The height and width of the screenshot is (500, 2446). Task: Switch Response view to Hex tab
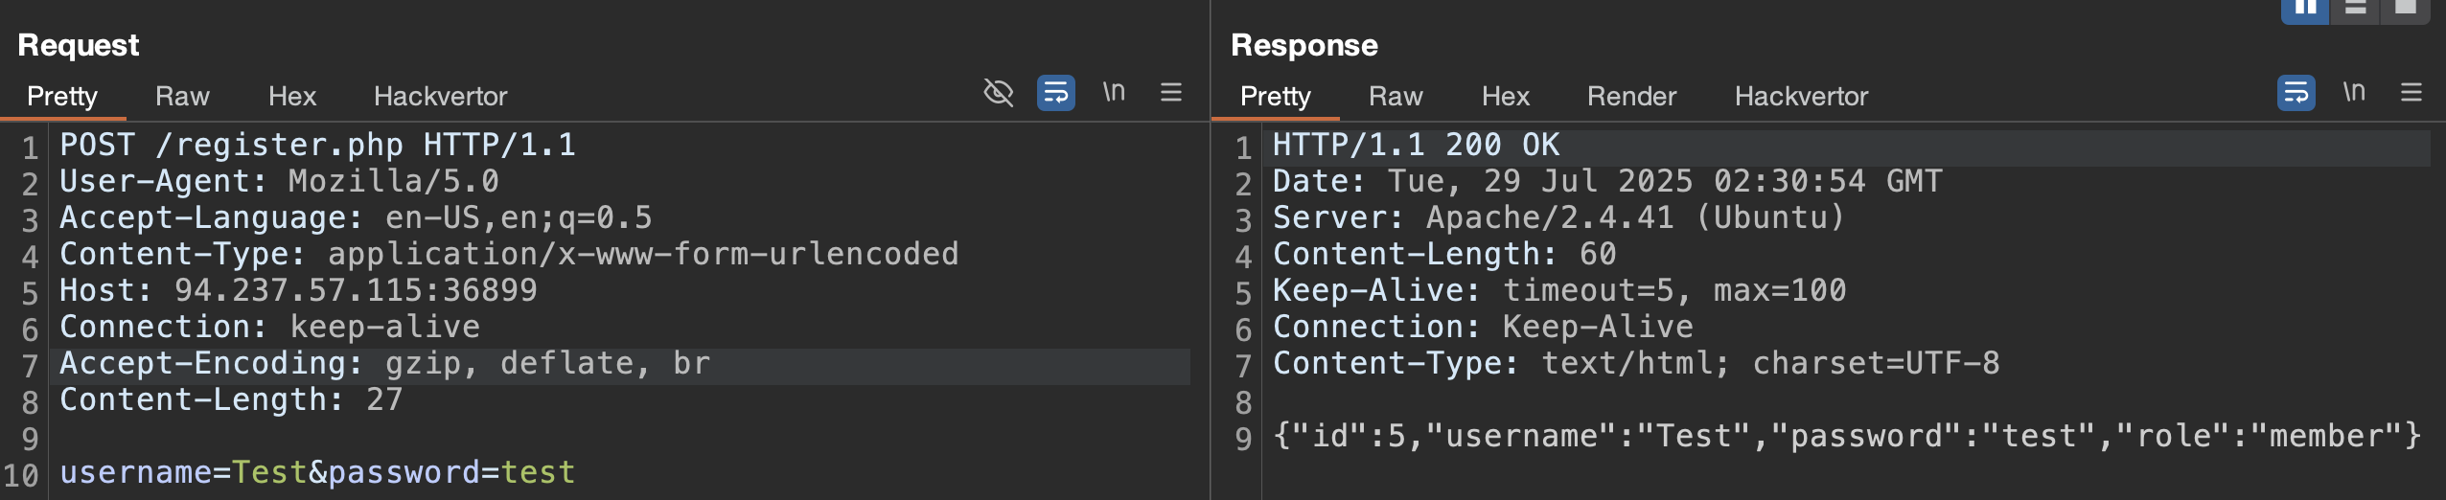point(1506,96)
